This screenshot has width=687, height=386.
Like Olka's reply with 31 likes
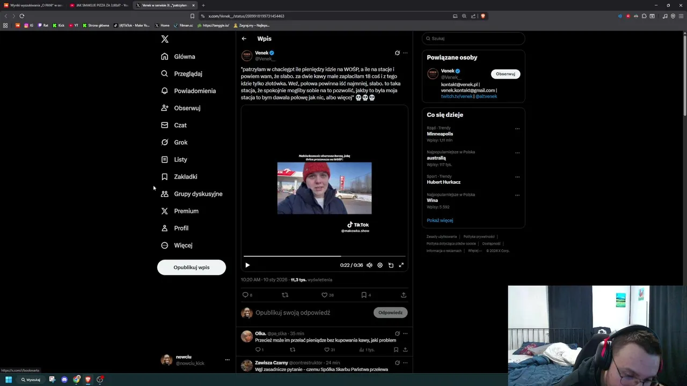point(330,350)
